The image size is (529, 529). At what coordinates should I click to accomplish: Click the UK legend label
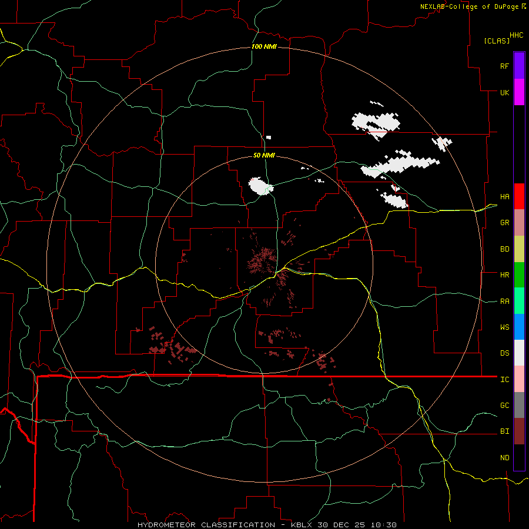pyautogui.click(x=504, y=92)
